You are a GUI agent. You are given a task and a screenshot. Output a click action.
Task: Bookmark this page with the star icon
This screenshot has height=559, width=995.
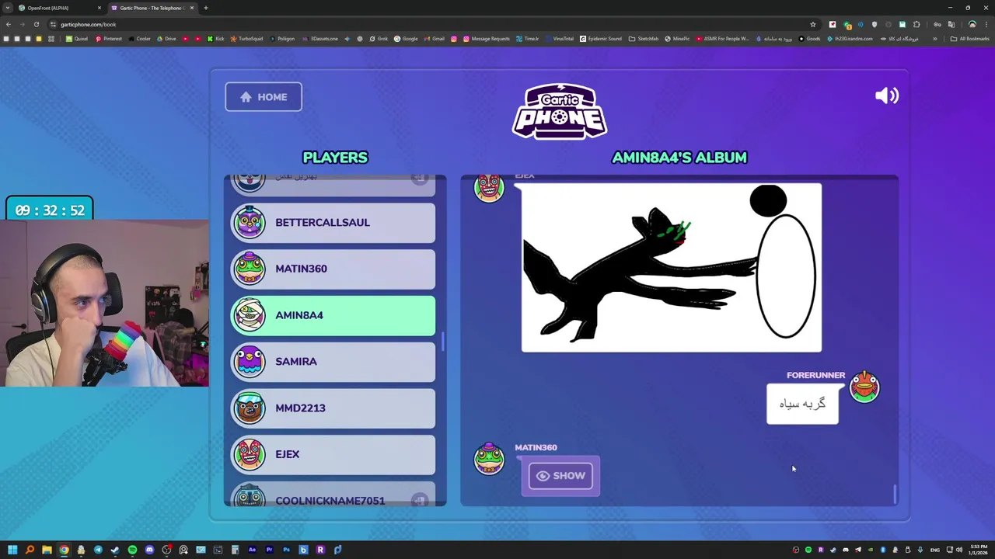click(813, 24)
